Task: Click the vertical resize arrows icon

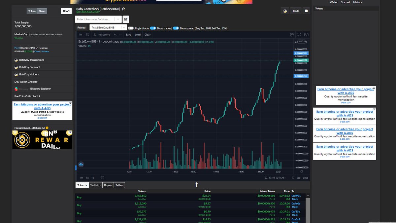Action: (196, 185)
